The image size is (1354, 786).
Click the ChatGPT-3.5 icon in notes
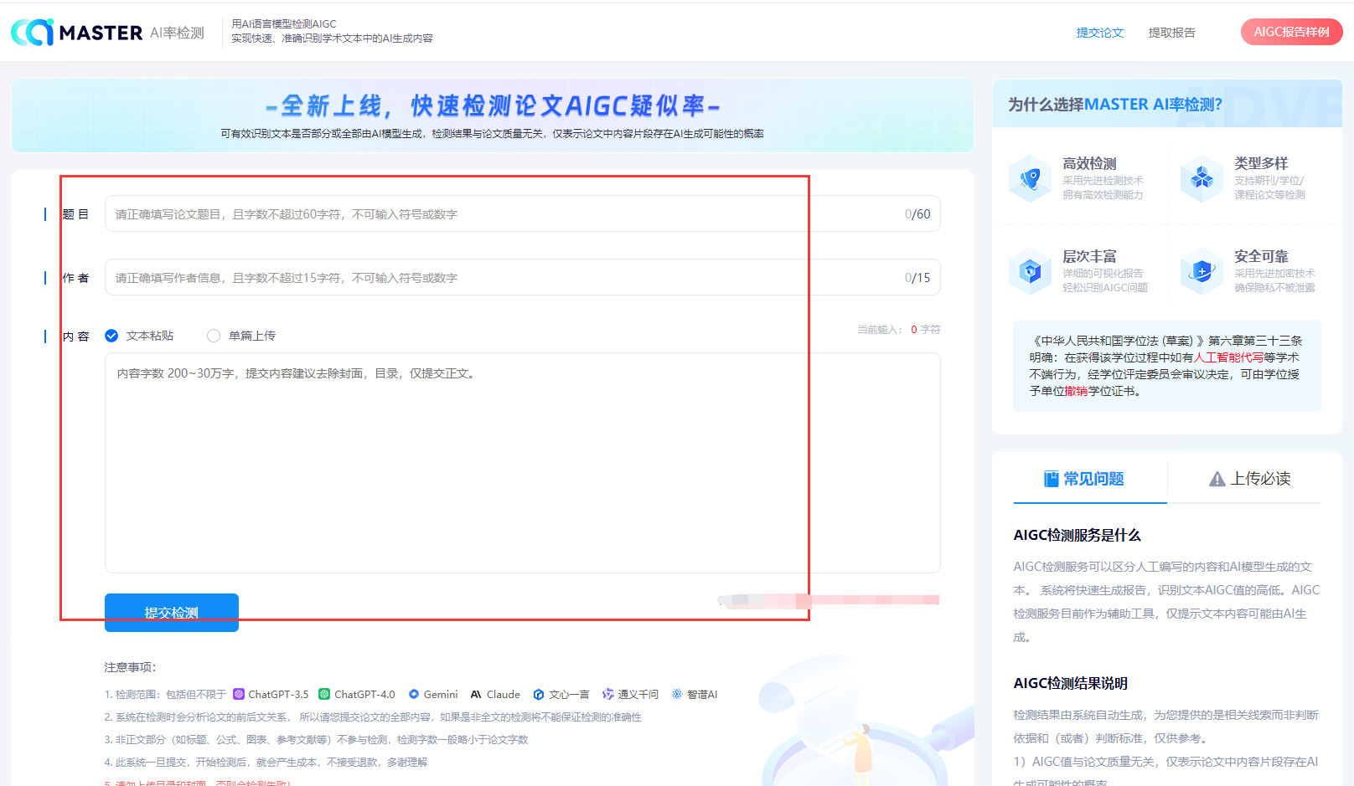click(239, 694)
